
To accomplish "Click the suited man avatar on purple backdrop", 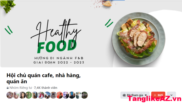I will tap(66, 95).
